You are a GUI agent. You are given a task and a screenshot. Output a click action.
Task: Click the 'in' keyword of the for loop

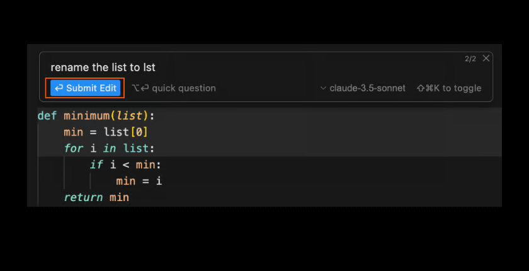110,149
